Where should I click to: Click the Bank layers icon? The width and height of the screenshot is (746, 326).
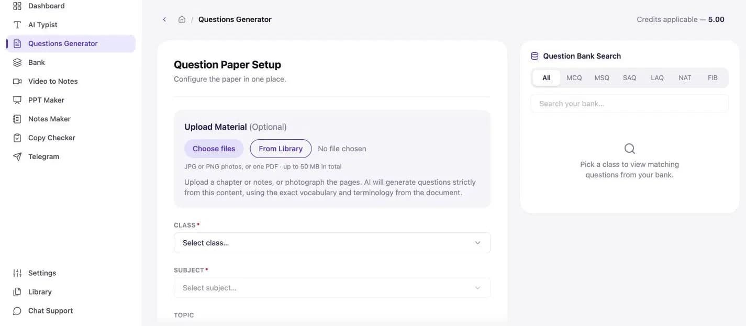(x=17, y=62)
